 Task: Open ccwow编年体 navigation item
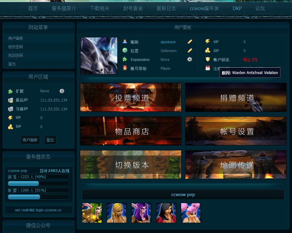tap(204, 9)
